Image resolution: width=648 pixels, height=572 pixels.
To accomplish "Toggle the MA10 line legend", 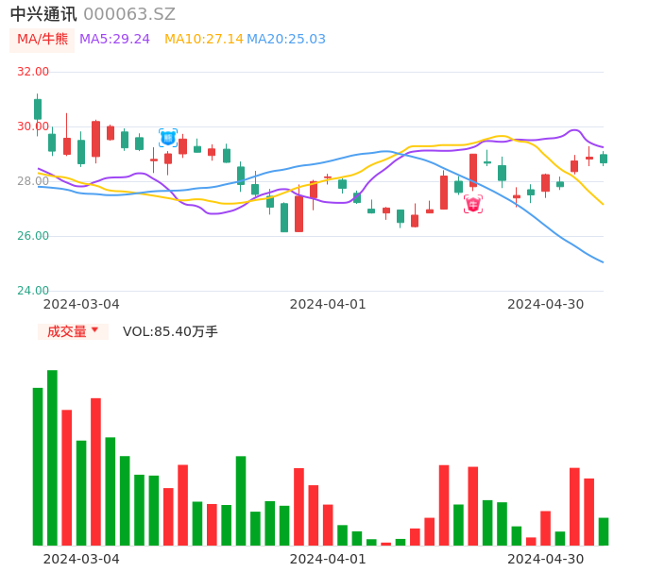I will (203, 40).
